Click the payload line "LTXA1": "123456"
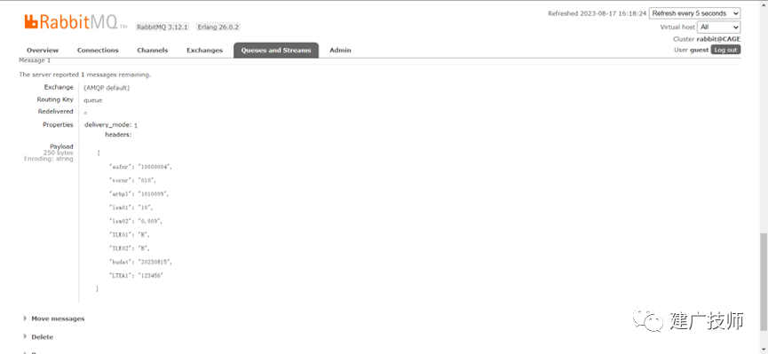This screenshot has width=768, height=354. point(137,276)
